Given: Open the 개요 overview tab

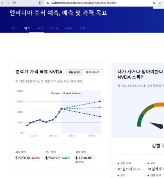Looking at the screenshot, I should [14, 28].
